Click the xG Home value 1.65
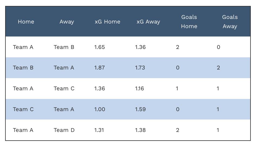257x146 pixels. [99, 47]
